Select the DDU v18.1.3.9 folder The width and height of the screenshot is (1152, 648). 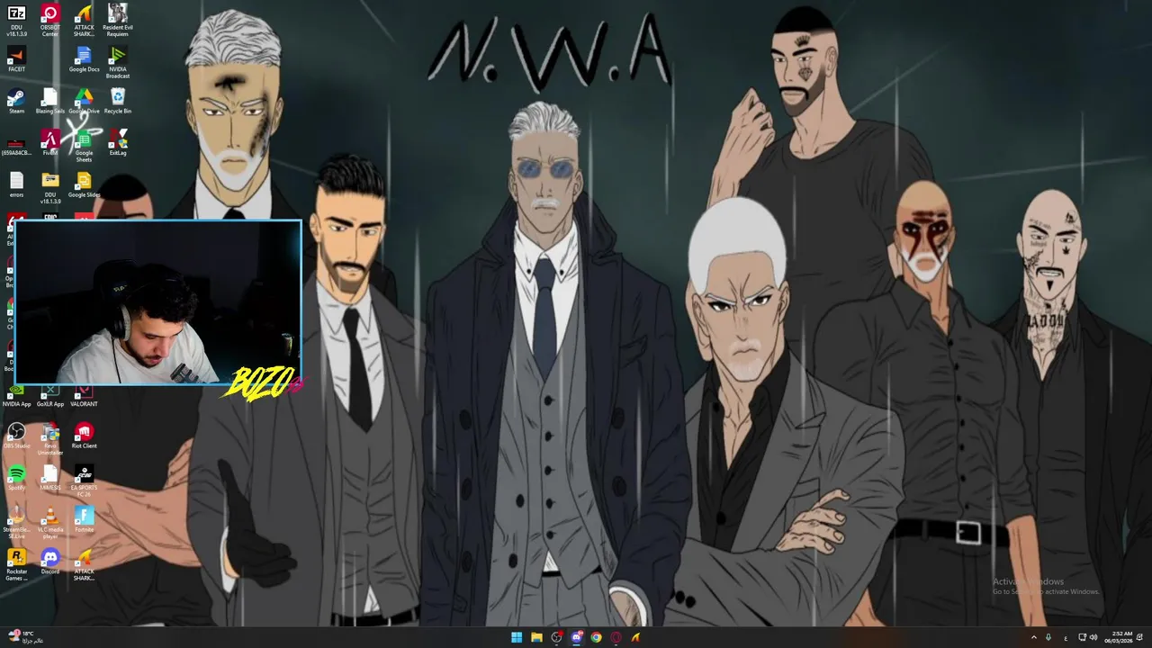tap(50, 187)
